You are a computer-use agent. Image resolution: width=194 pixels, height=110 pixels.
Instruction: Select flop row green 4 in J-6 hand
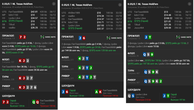pos(80,58)
